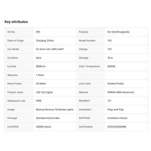Click the 50000 Hours lifespan value

pos(44,127)
